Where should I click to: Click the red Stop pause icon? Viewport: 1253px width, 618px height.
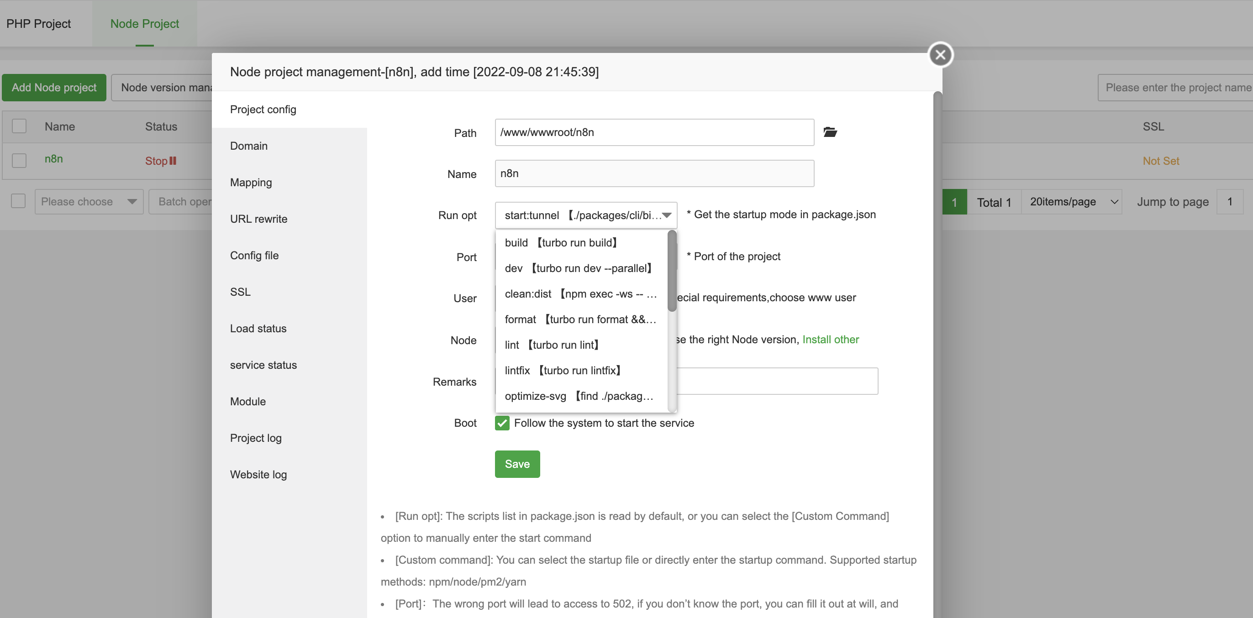173,161
